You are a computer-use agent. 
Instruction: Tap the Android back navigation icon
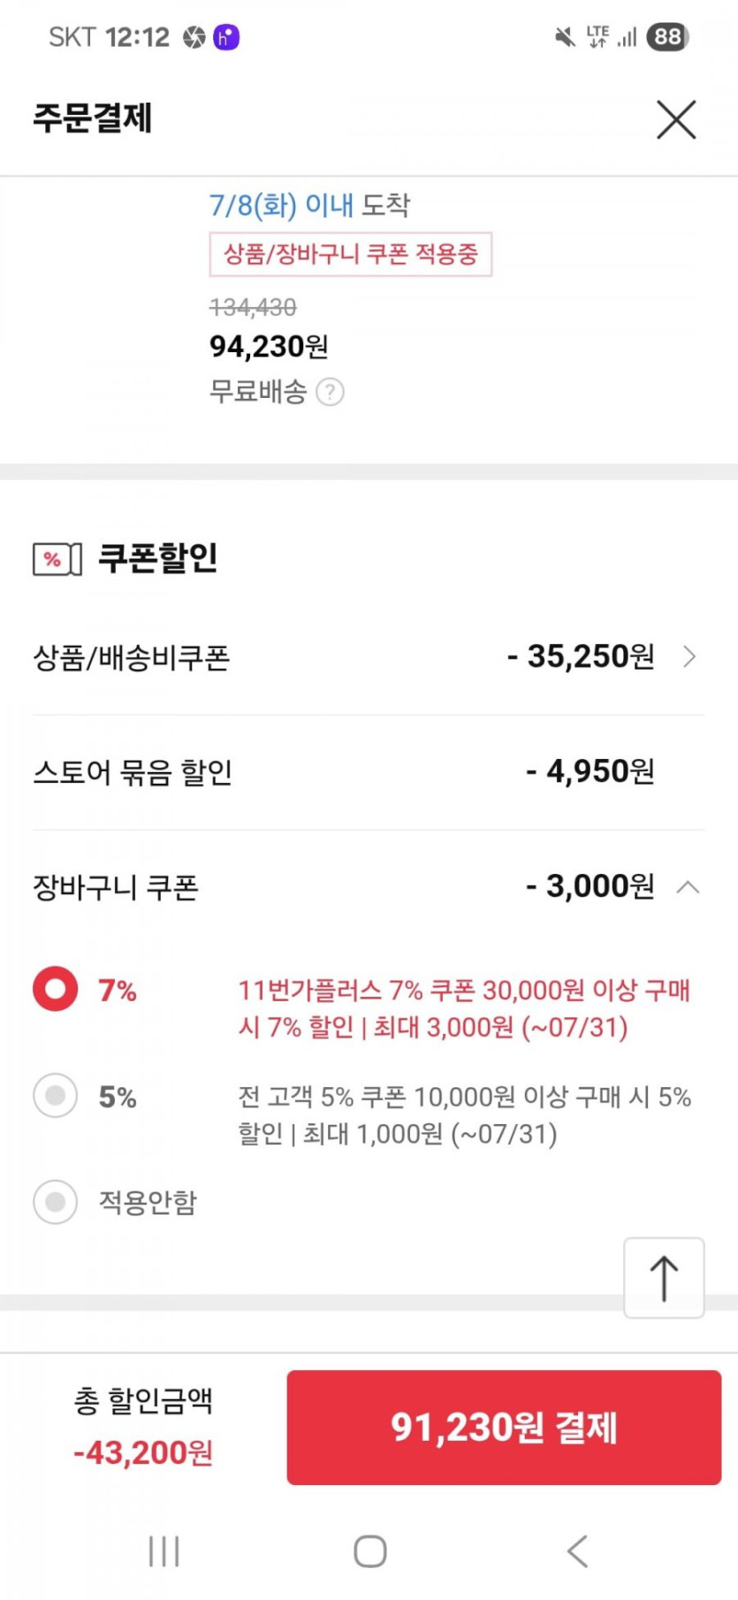[577, 1550]
